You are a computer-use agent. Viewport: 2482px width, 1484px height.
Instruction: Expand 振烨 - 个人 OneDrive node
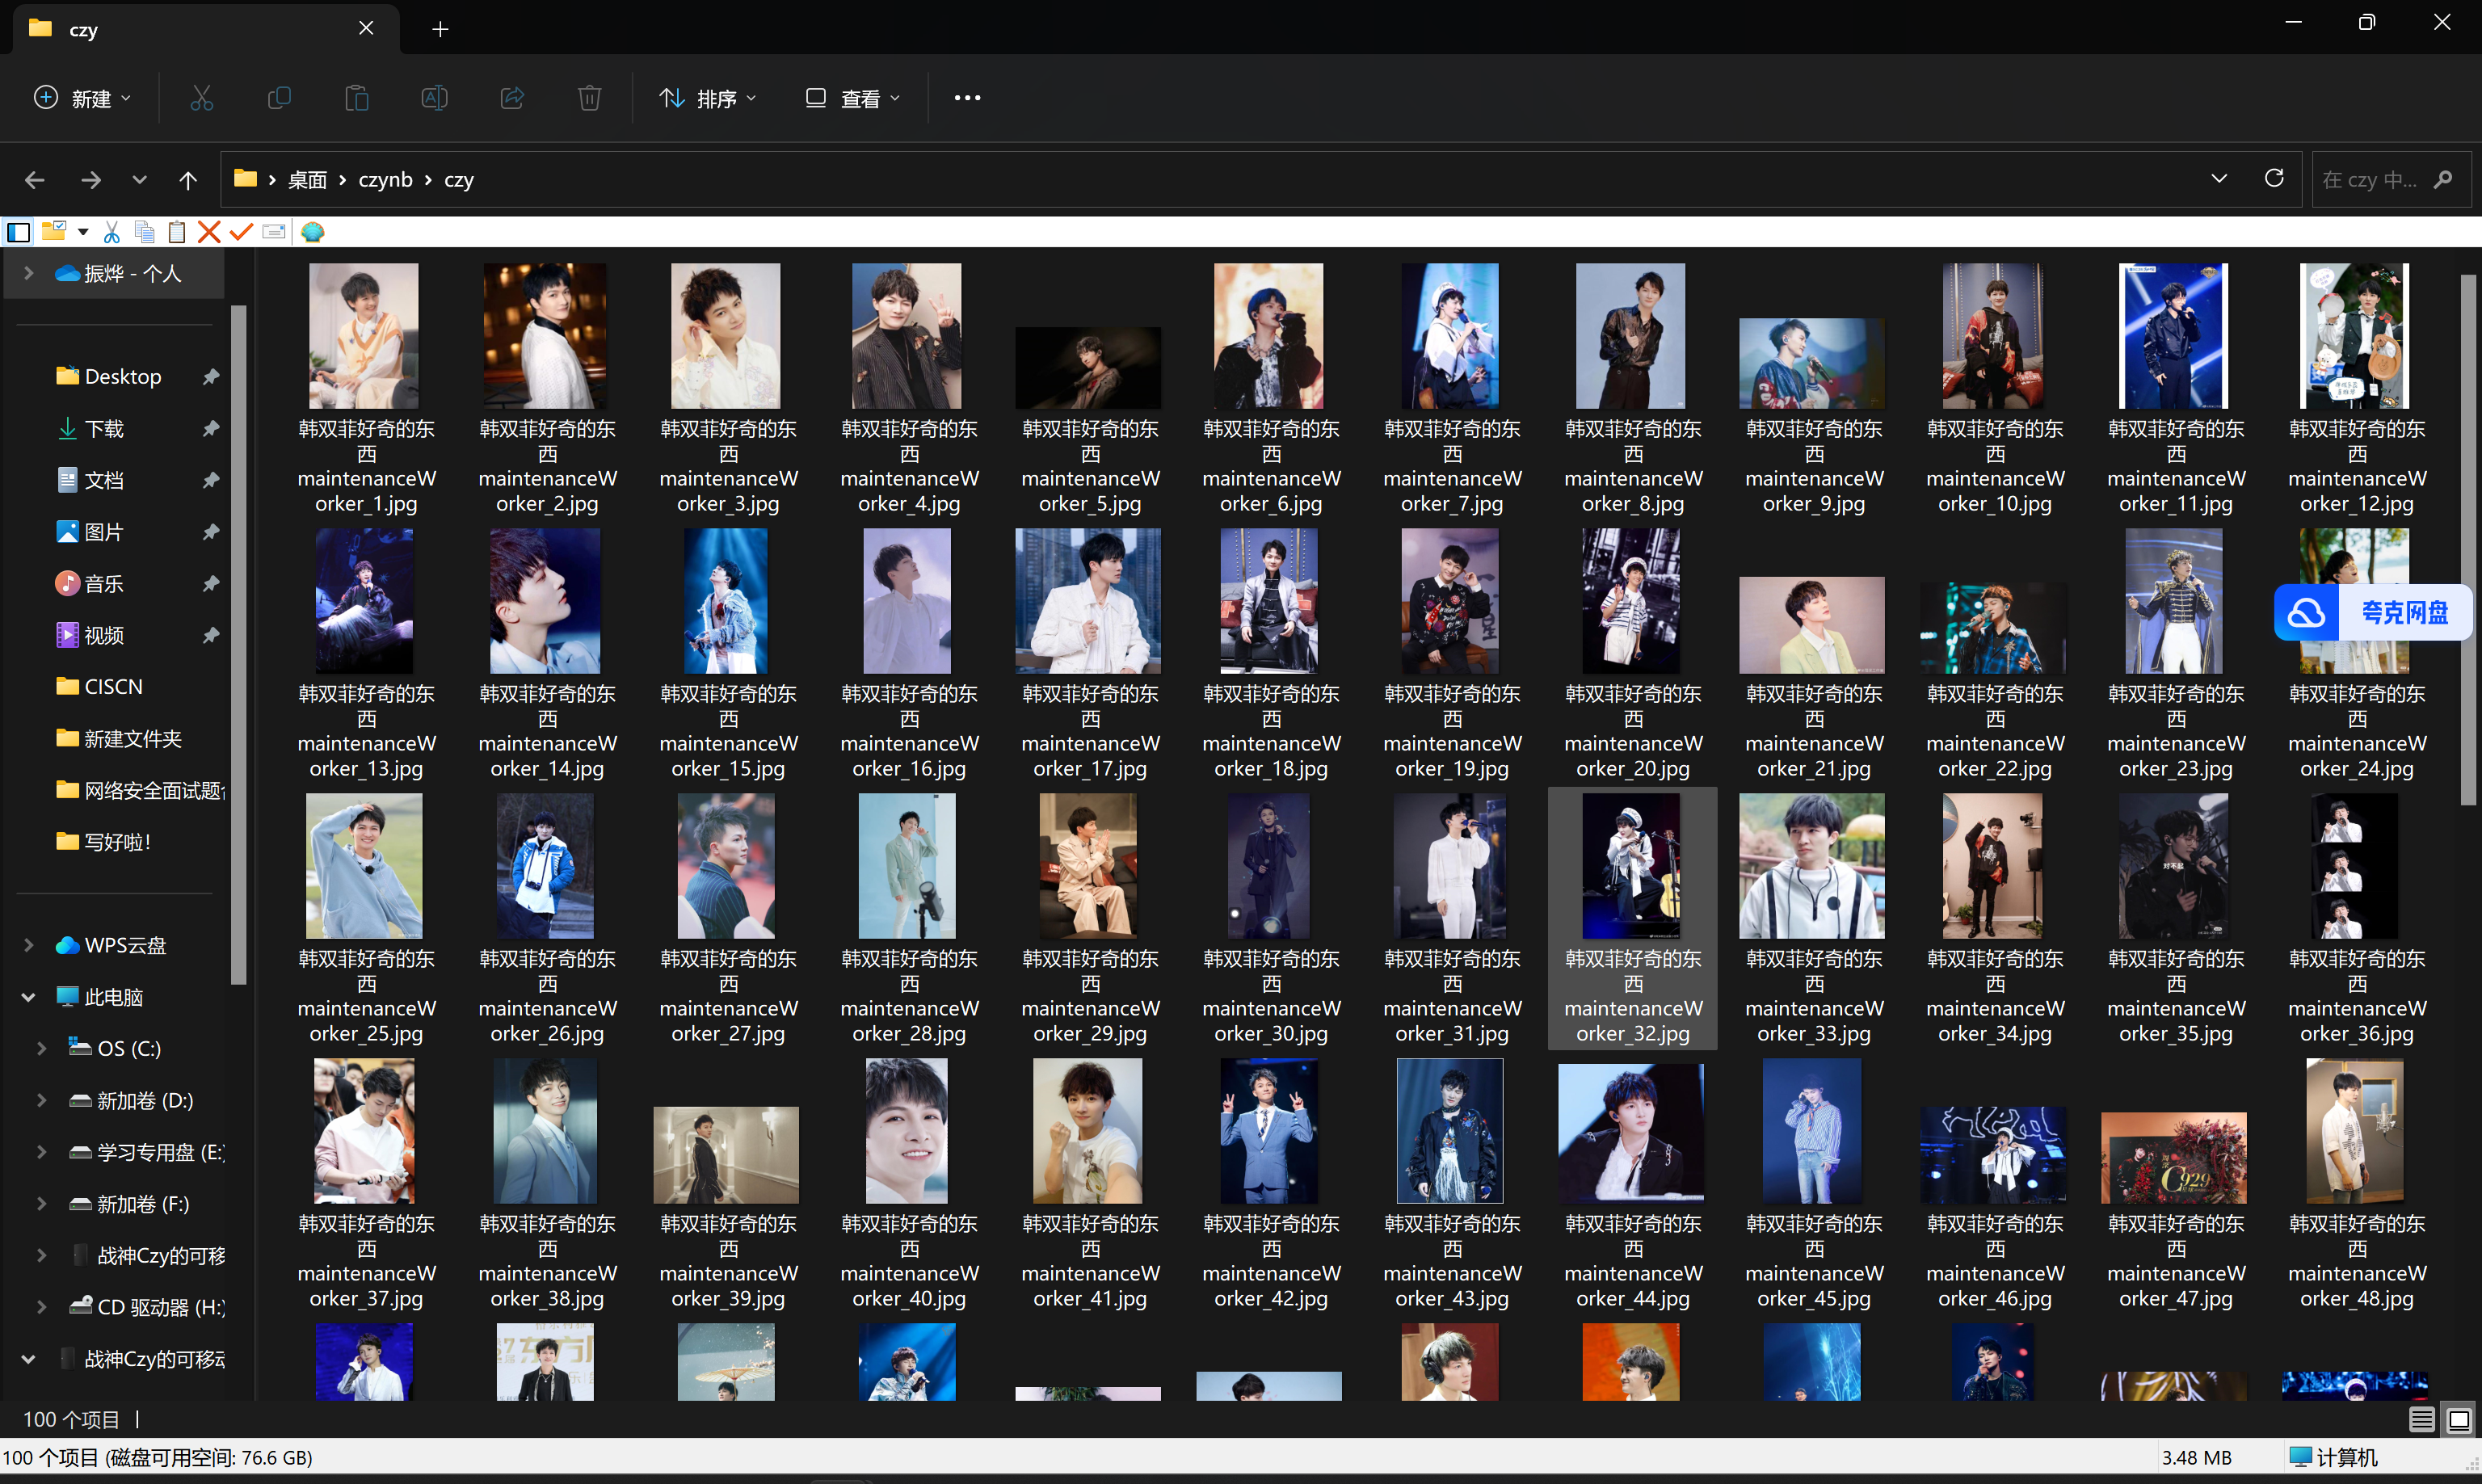click(x=29, y=273)
